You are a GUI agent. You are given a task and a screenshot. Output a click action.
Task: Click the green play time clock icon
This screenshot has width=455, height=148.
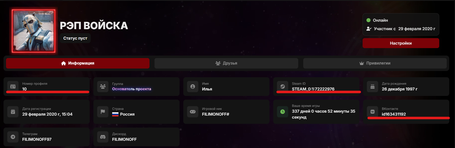pos(282,112)
